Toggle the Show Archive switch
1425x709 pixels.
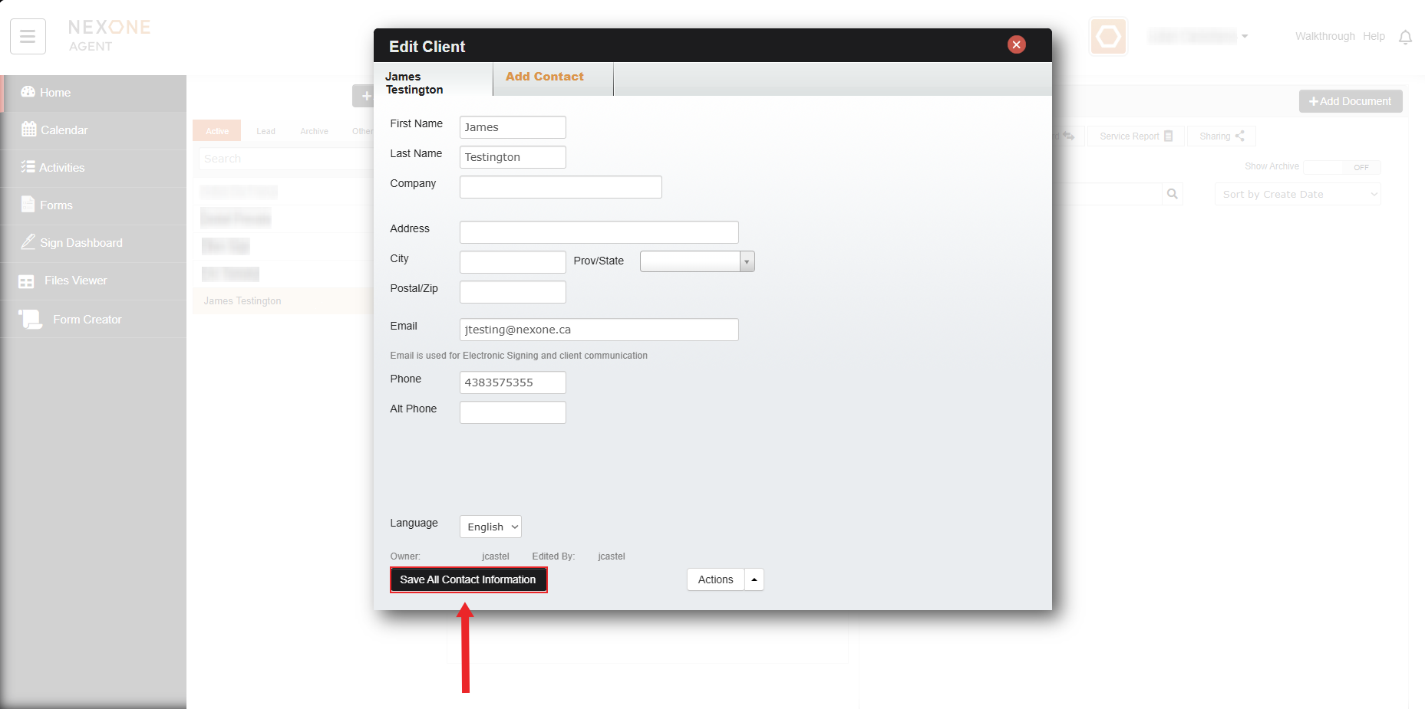[x=1341, y=167]
